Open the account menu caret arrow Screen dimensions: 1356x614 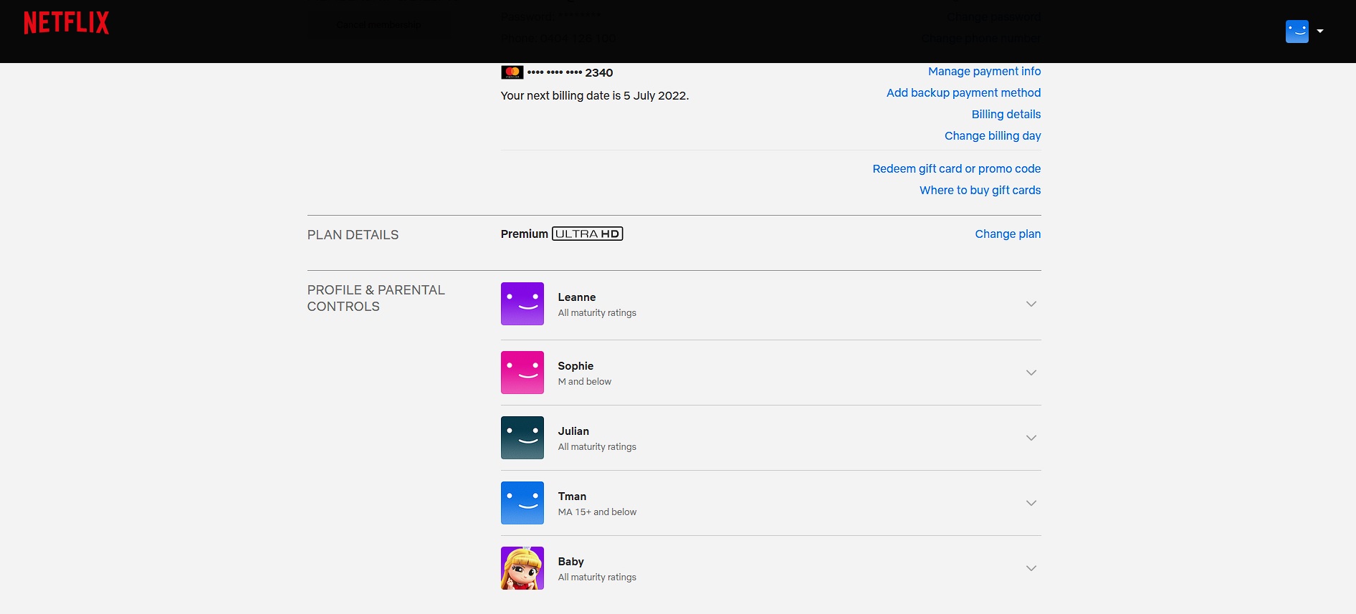coord(1320,32)
